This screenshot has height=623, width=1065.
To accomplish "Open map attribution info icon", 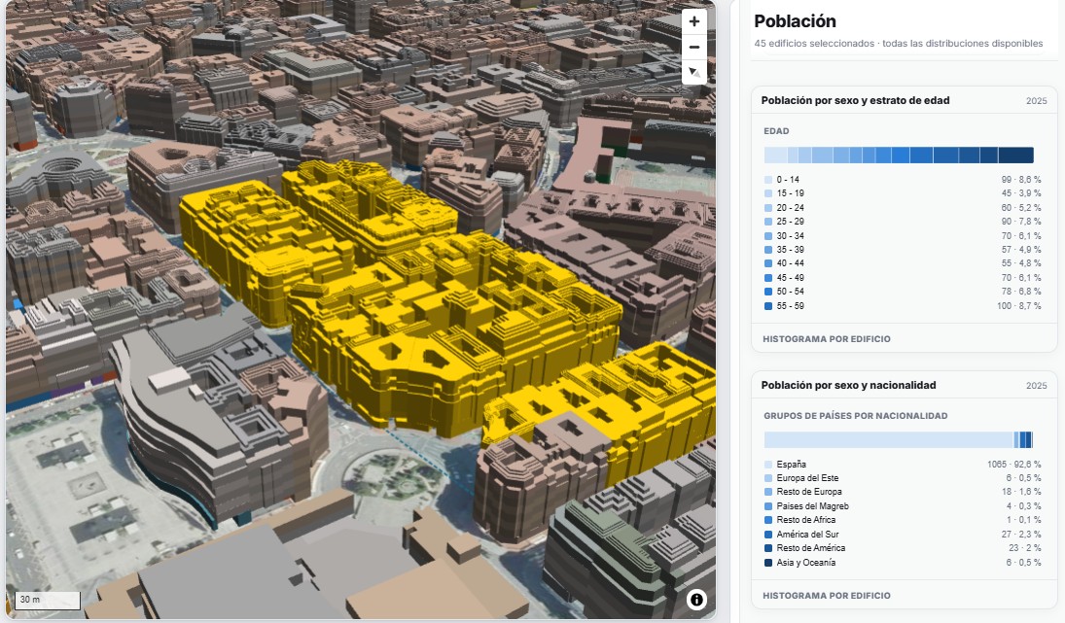I will coord(696,600).
